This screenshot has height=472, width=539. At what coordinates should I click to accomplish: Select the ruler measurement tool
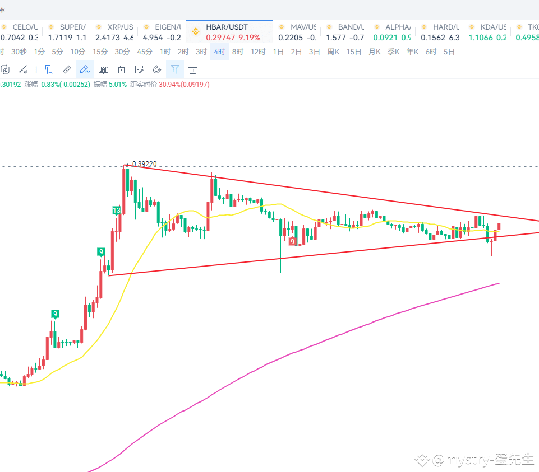[67, 69]
